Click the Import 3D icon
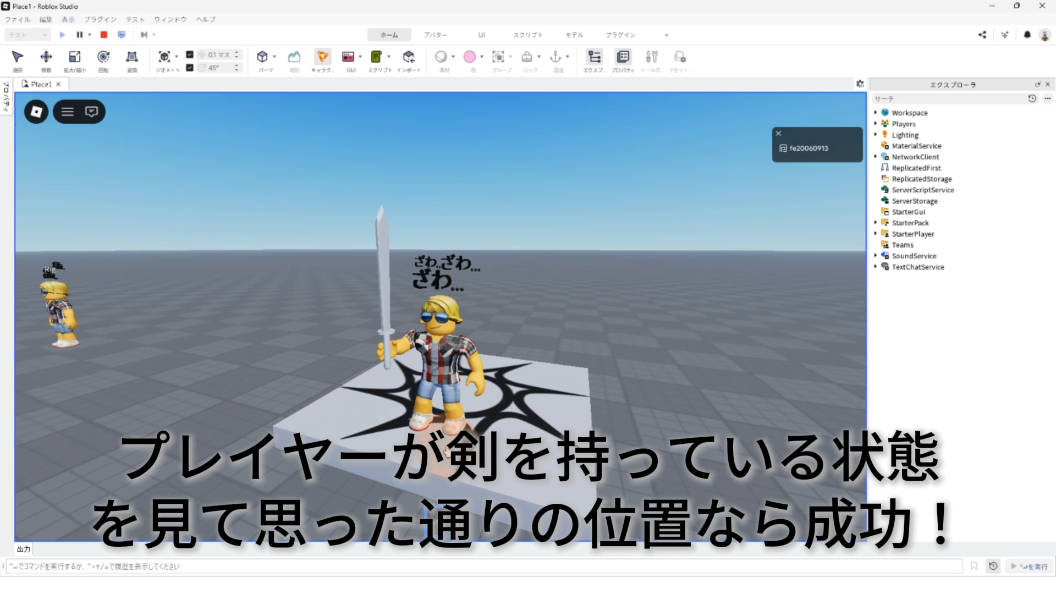1056x594 pixels. pos(409,57)
